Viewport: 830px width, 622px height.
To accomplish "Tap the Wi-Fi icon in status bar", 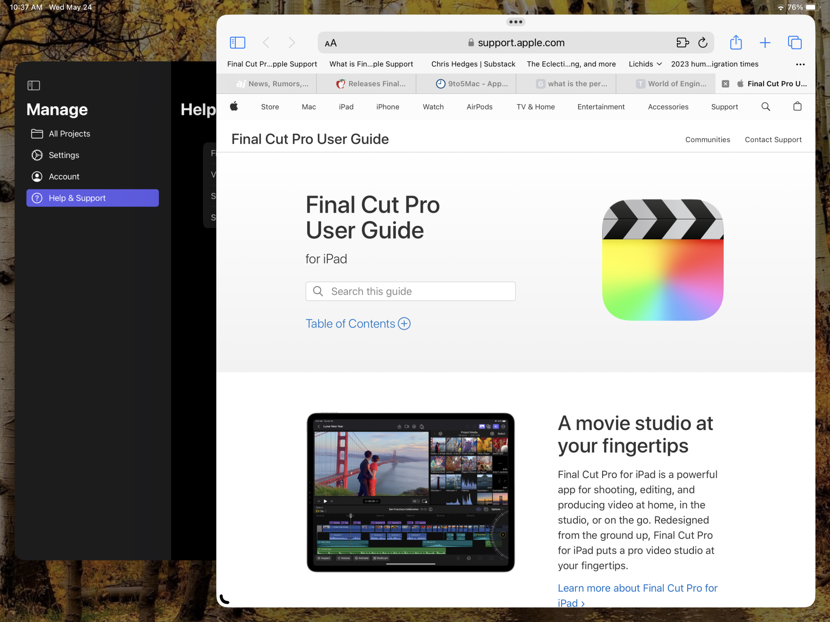I will coord(781,7).
